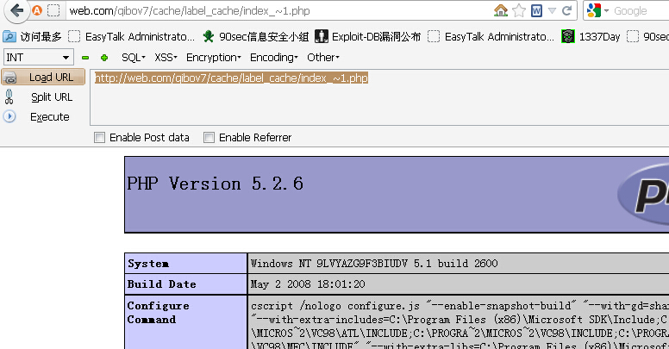Viewport: 669px width, 349px height.
Task: Click the Split URL button
Action: [52, 97]
